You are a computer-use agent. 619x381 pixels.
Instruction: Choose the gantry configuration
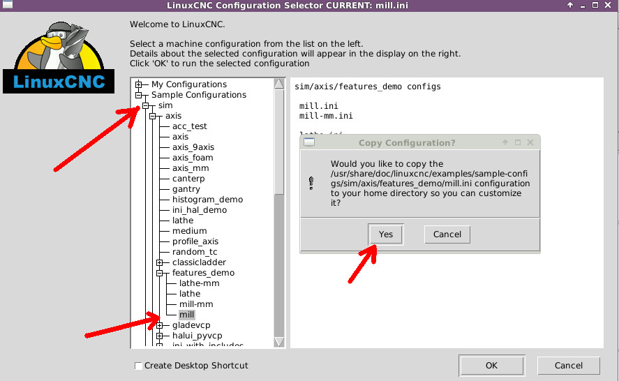pyautogui.click(x=186, y=189)
